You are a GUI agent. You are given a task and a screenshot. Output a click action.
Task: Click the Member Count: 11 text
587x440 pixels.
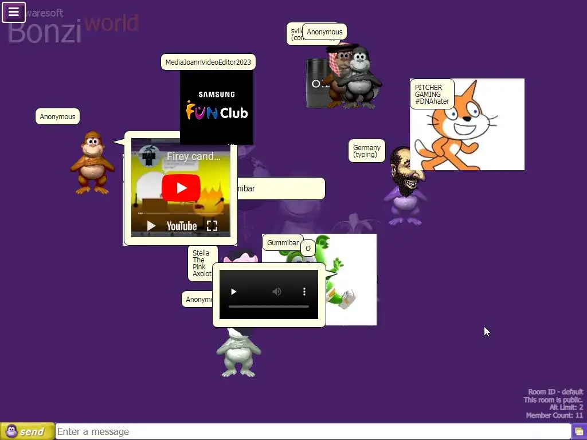554,415
